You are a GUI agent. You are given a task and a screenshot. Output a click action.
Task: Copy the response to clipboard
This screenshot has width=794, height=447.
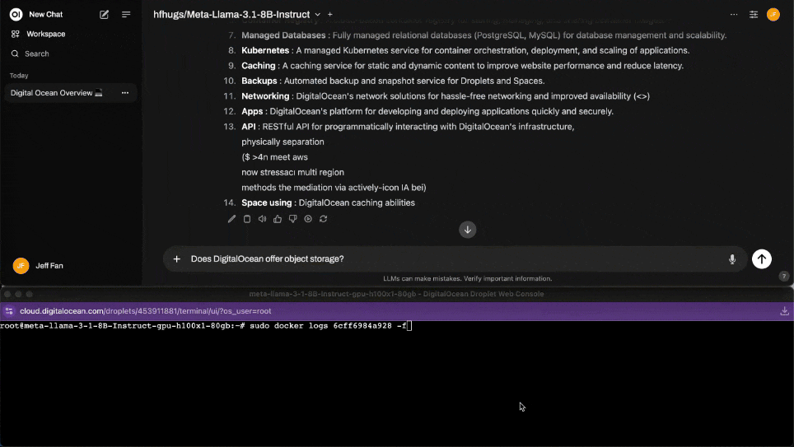click(247, 219)
